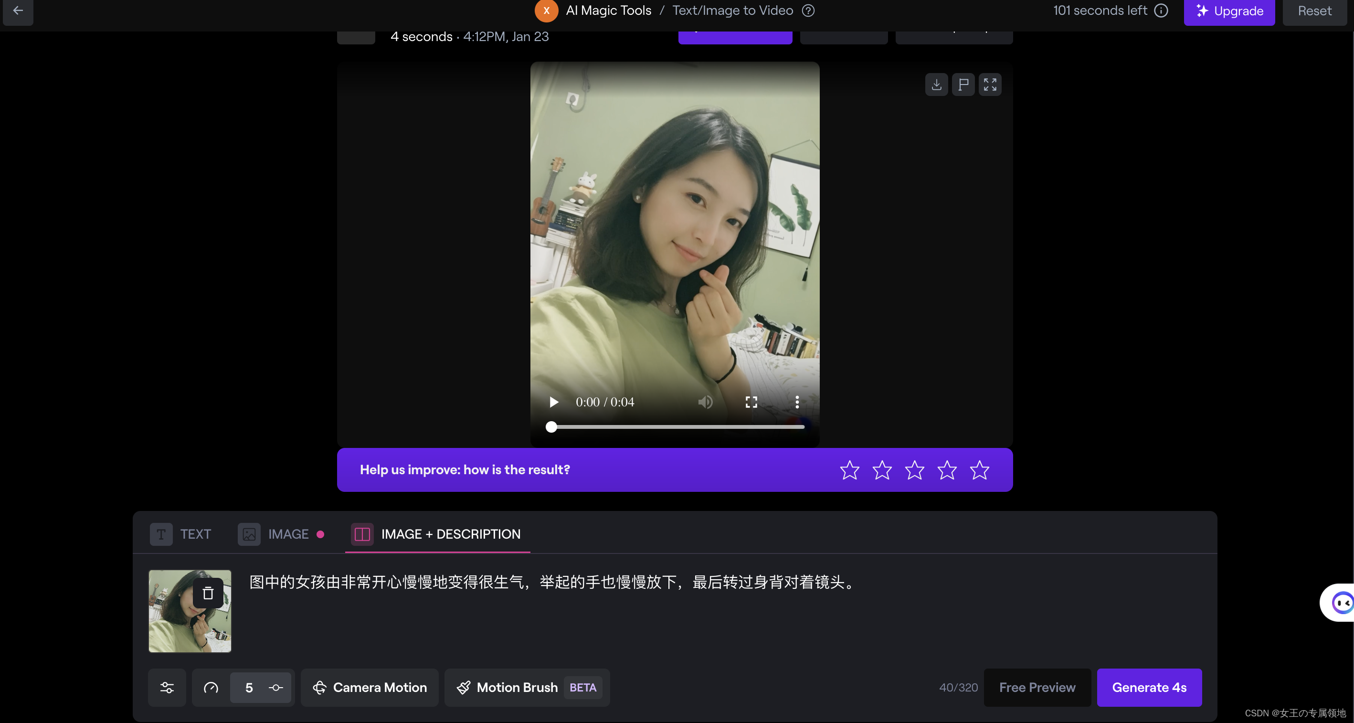Mute the video audio
This screenshot has height=723, width=1354.
[705, 402]
